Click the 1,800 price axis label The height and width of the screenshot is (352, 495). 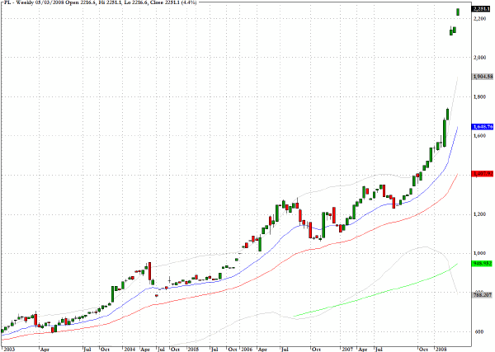pyautogui.click(x=479, y=96)
